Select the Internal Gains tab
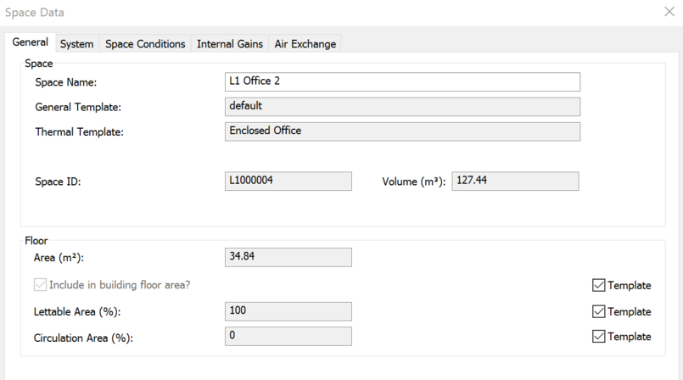Screen dimensions: 683x380 pos(230,44)
